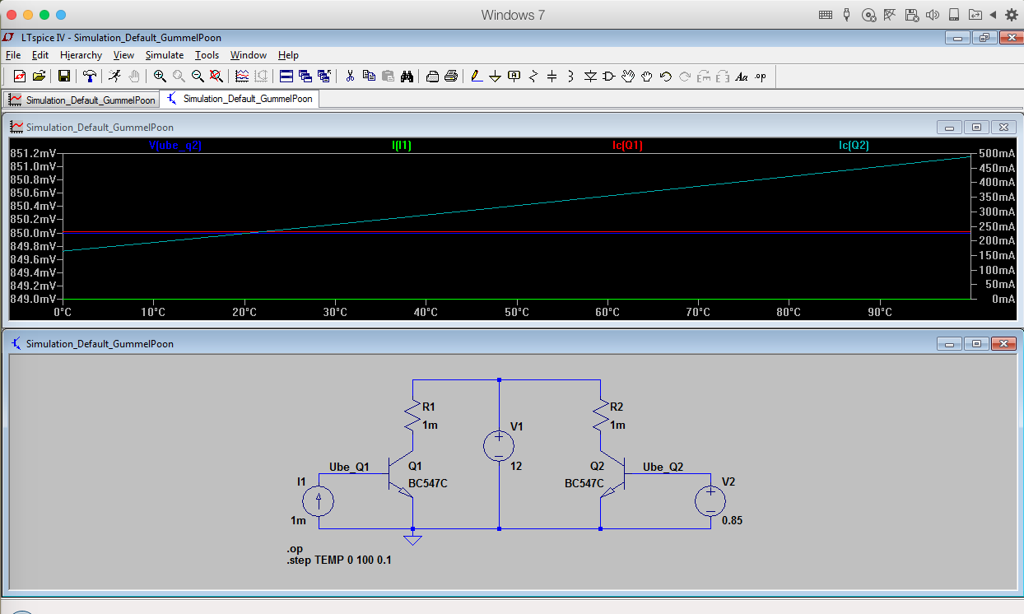Image resolution: width=1024 pixels, height=614 pixels.
Task: Click the Print printer icon
Action: coord(451,77)
